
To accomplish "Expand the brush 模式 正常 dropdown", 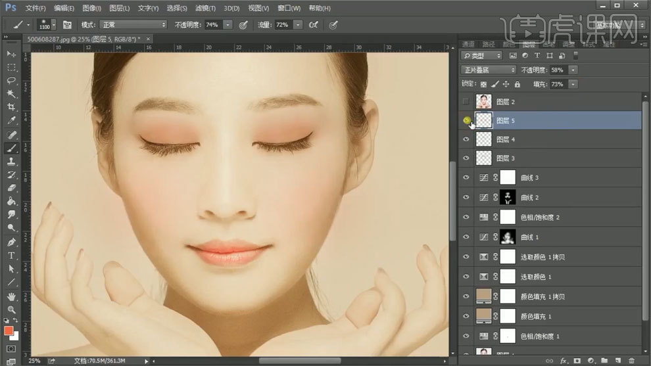I will pyautogui.click(x=133, y=24).
